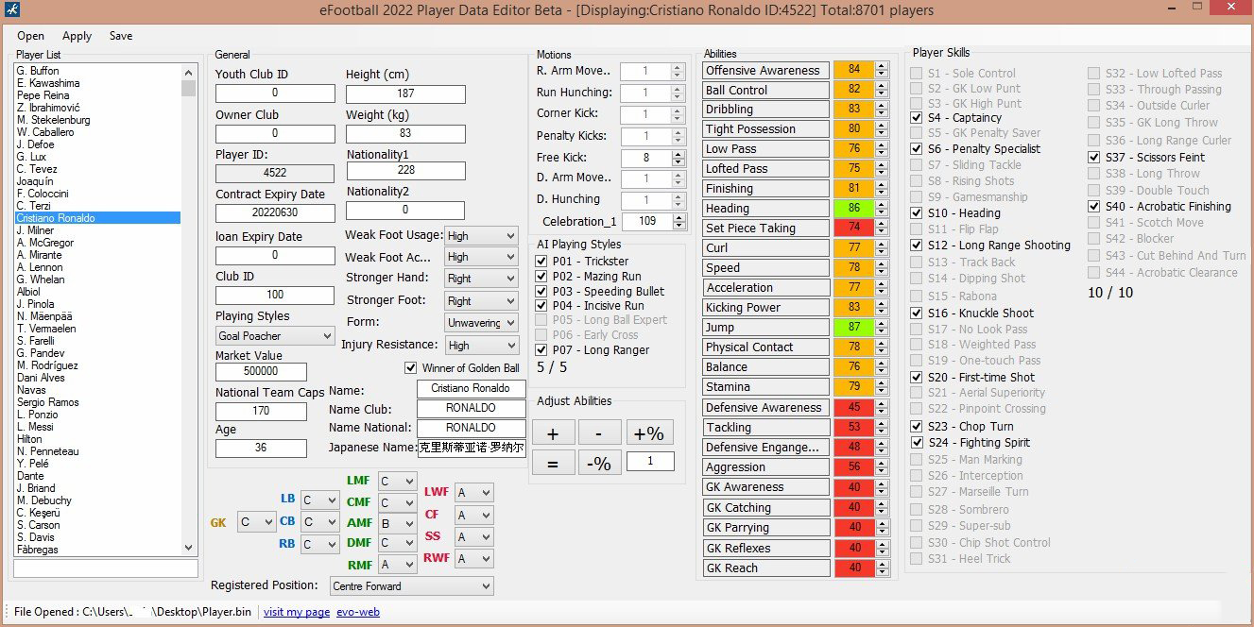The width and height of the screenshot is (1254, 627).
Task: Click the Market Value field
Action: [261, 371]
